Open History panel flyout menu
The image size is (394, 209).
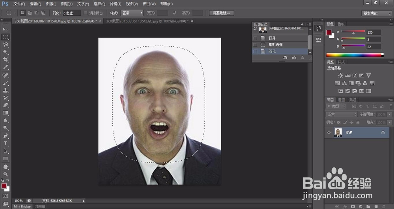[309, 24]
